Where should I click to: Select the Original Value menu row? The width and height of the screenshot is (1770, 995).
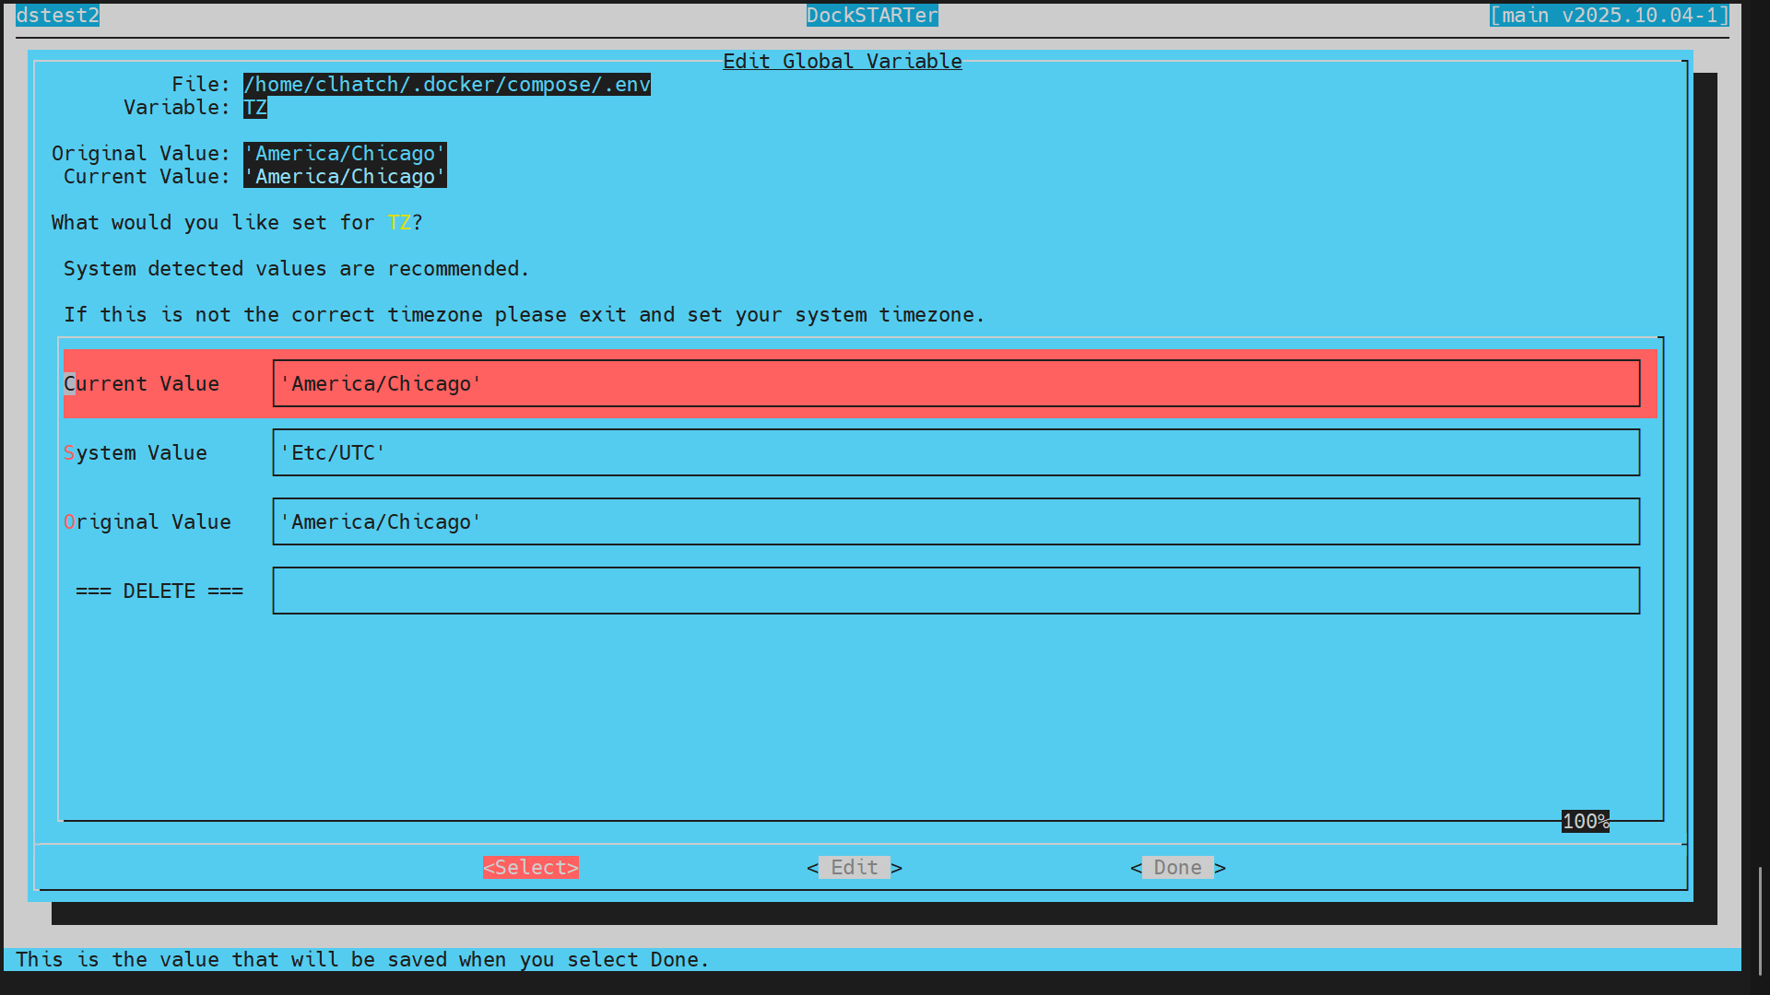pyautogui.click(x=147, y=521)
